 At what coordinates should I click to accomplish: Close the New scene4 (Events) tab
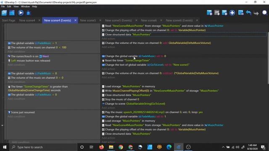pos(75,21)
